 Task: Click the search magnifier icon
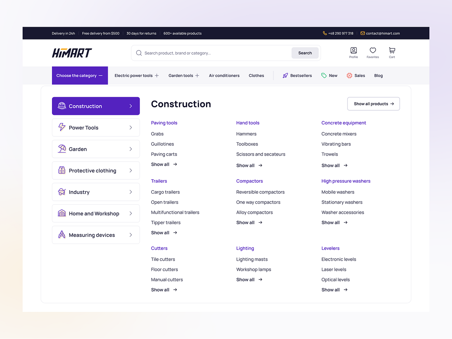(x=139, y=53)
